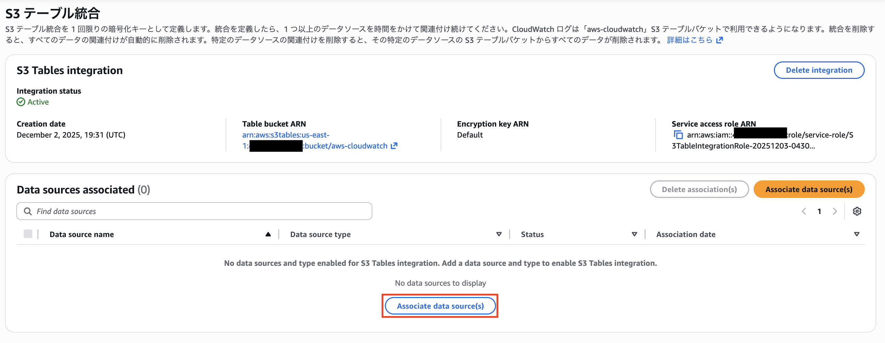Select page 1 in pagination
The height and width of the screenshot is (343, 885).
pos(819,211)
